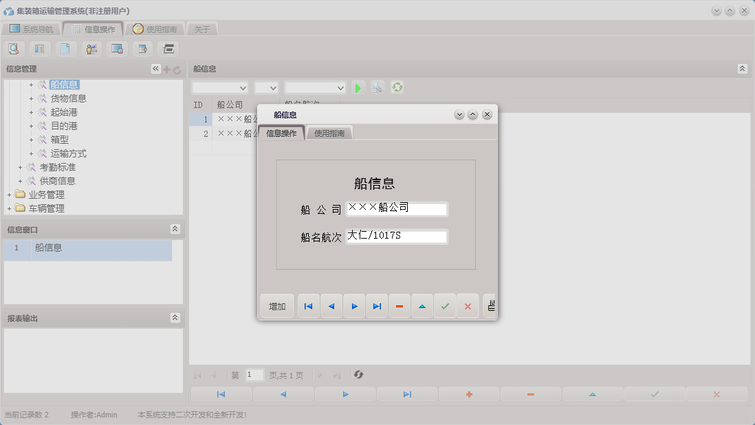The image size is (755, 425).
Task: Collapse the 信息窗口 panel
Action: click(x=175, y=229)
